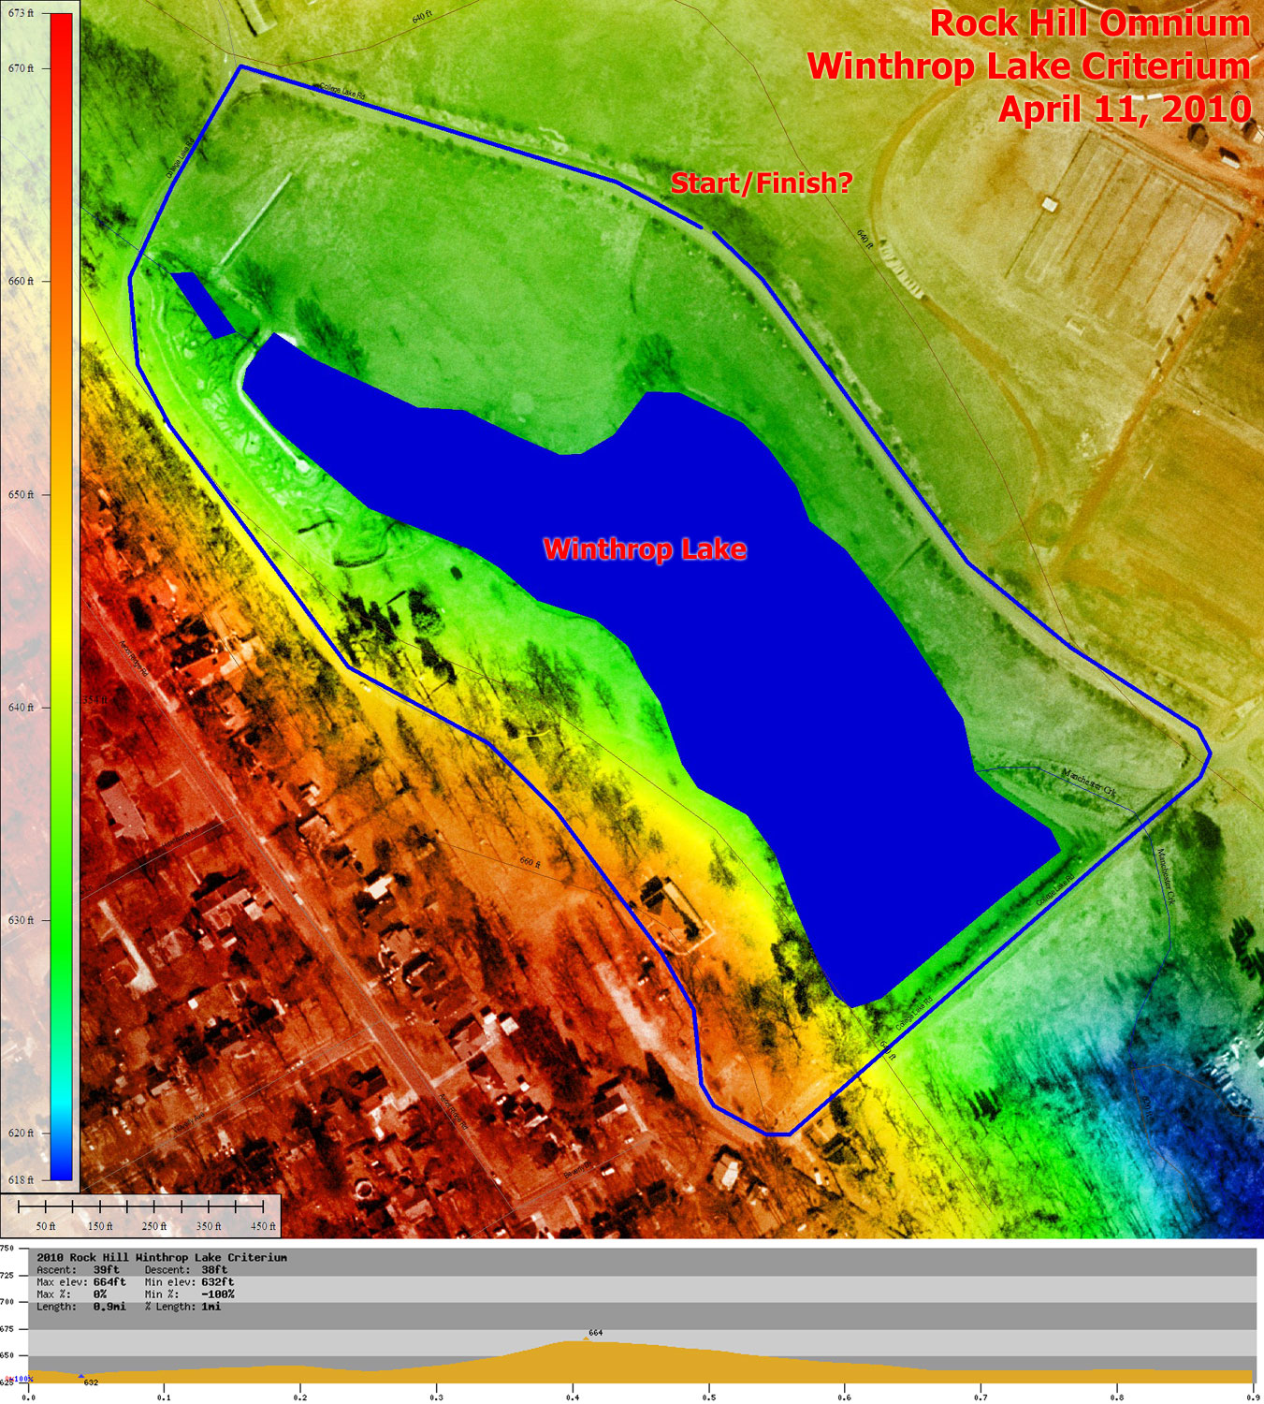Click the Max elev: 664ft statistic

coord(80,1282)
